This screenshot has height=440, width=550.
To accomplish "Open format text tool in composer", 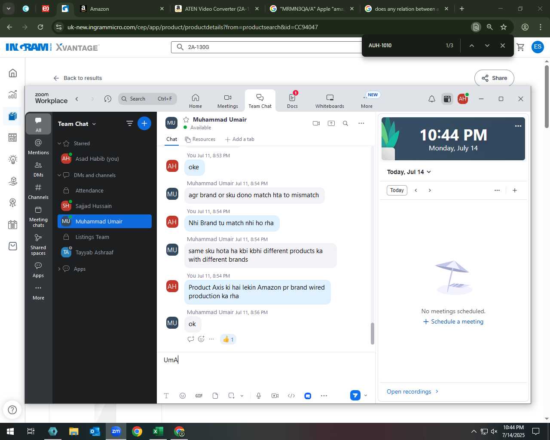I will point(166,396).
